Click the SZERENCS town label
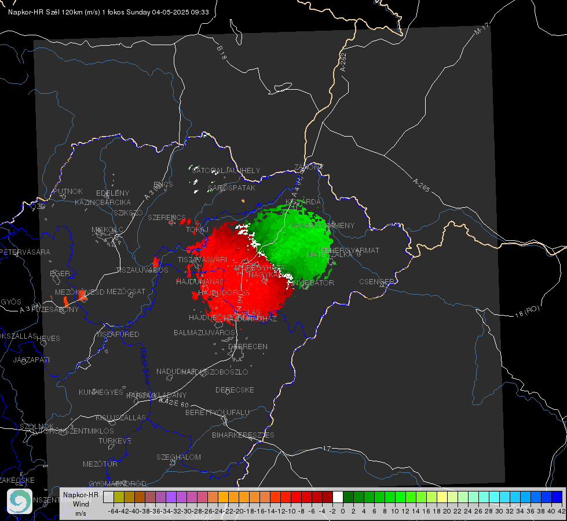Screen dimensions: 567x521 [167, 217]
